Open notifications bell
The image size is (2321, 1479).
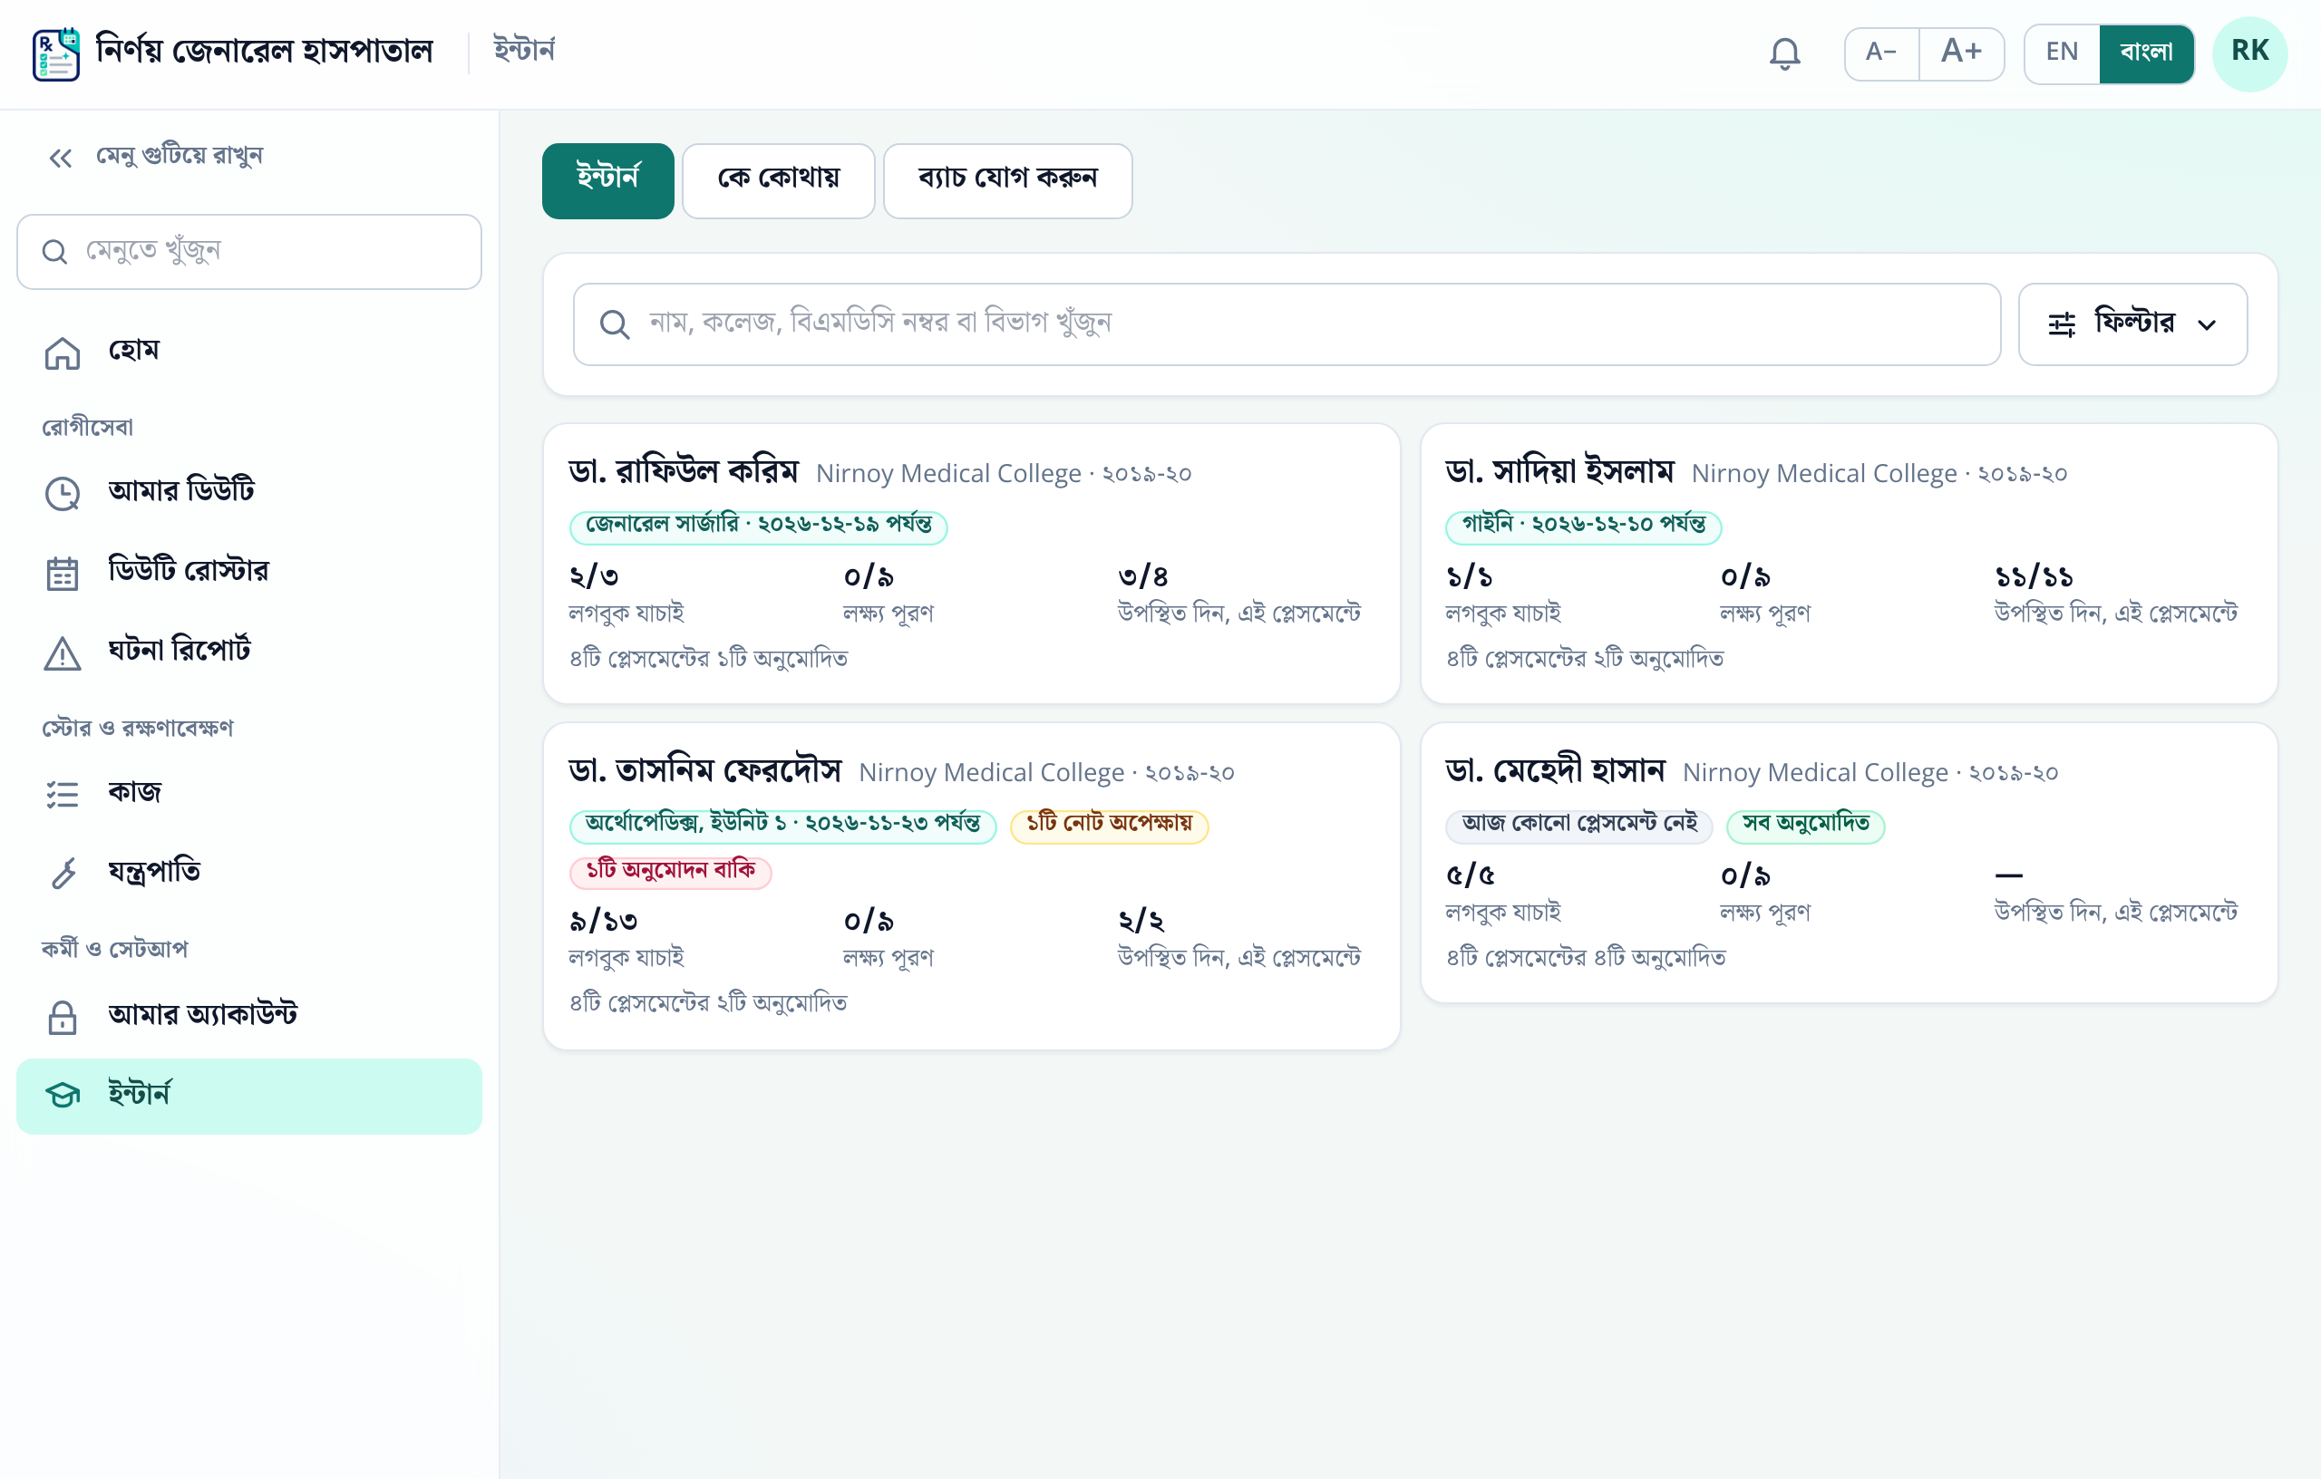click(x=1784, y=54)
